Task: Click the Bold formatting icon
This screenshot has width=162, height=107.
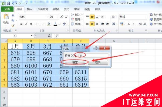Action: click(21, 24)
